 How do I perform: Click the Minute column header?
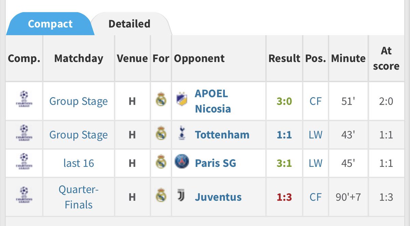click(x=348, y=58)
